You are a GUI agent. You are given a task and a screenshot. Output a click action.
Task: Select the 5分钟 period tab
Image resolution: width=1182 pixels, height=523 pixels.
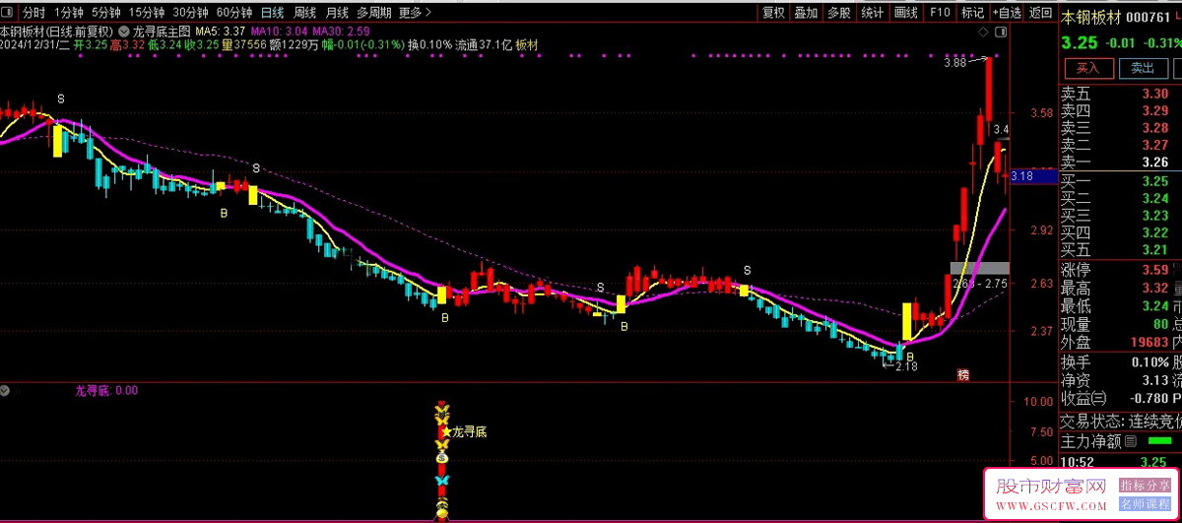pyautogui.click(x=107, y=13)
